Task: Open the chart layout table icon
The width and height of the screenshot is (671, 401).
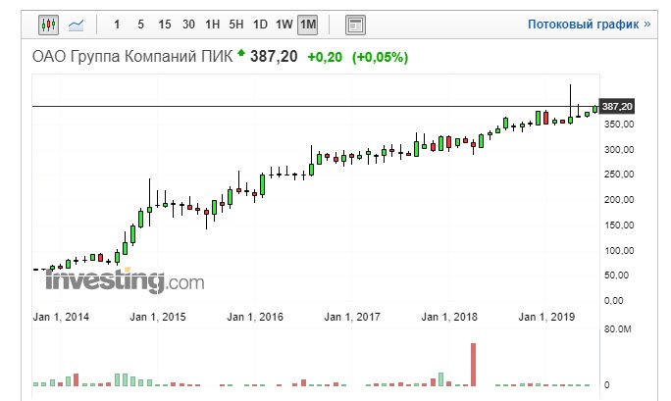Action: 355,25
